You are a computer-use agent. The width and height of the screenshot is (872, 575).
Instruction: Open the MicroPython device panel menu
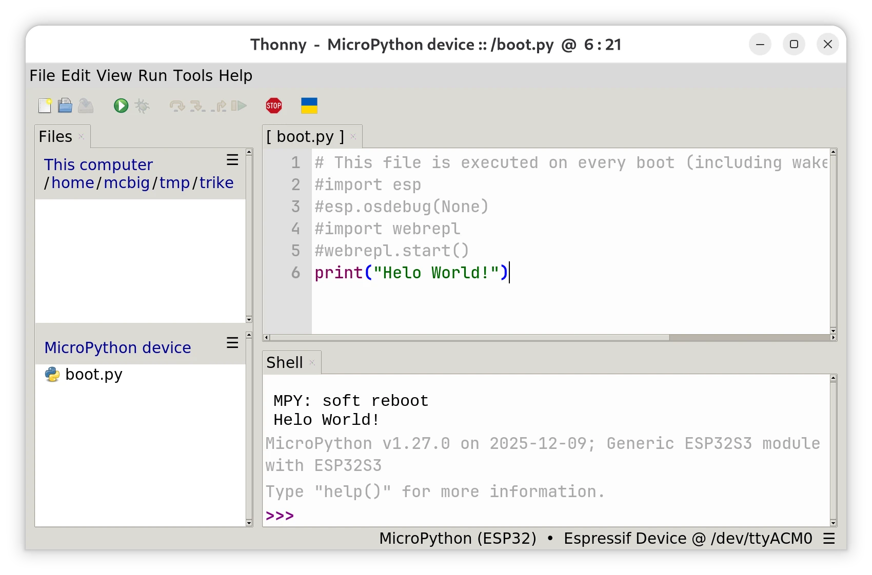coord(232,343)
